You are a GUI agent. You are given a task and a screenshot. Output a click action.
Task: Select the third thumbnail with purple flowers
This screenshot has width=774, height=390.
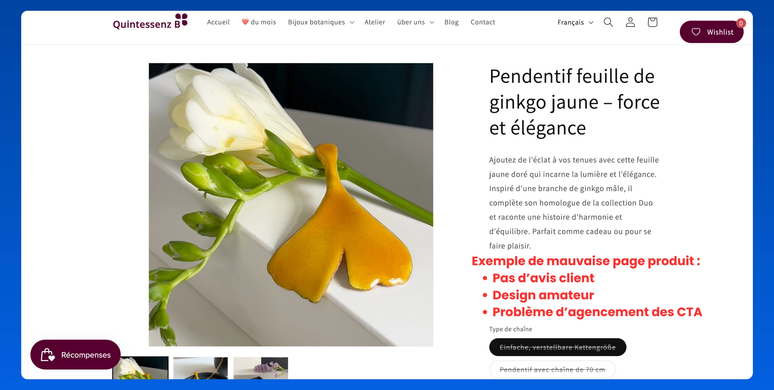click(261, 368)
